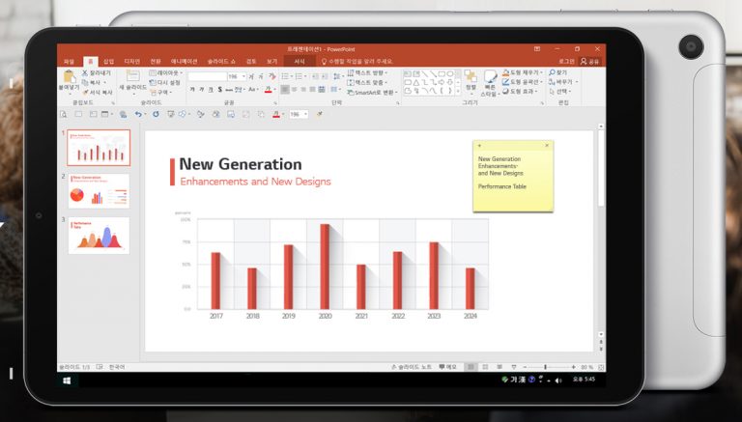This screenshot has width=742, height=422.
Task: Click the Windows Start button
Action: (67, 380)
